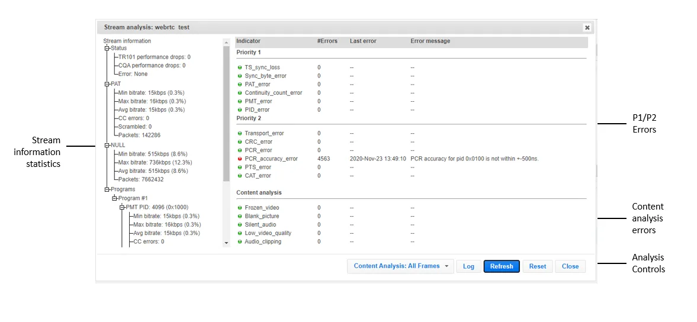Click the tree panel scroll down arrow
The height and width of the screenshot is (322, 697).
(x=226, y=243)
